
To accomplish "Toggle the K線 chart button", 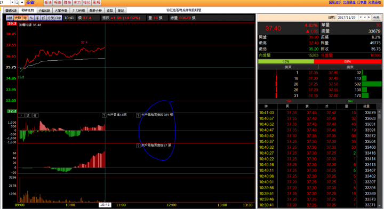I will click(x=10, y=18).
